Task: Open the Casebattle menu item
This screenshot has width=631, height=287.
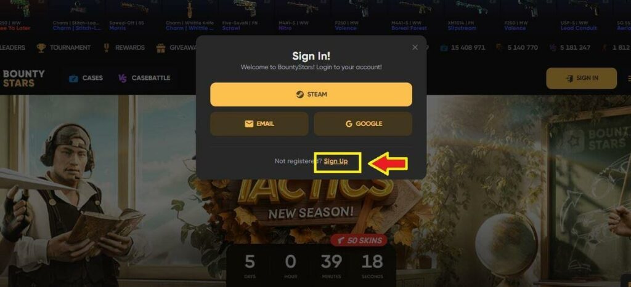Action: pos(144,78)
